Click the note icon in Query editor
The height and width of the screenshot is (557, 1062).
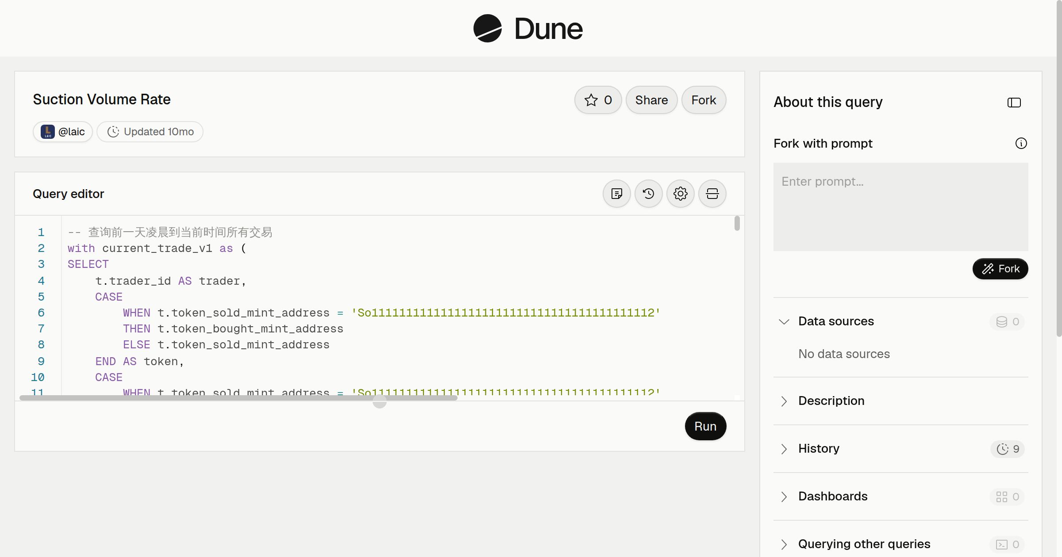[617, 194]
